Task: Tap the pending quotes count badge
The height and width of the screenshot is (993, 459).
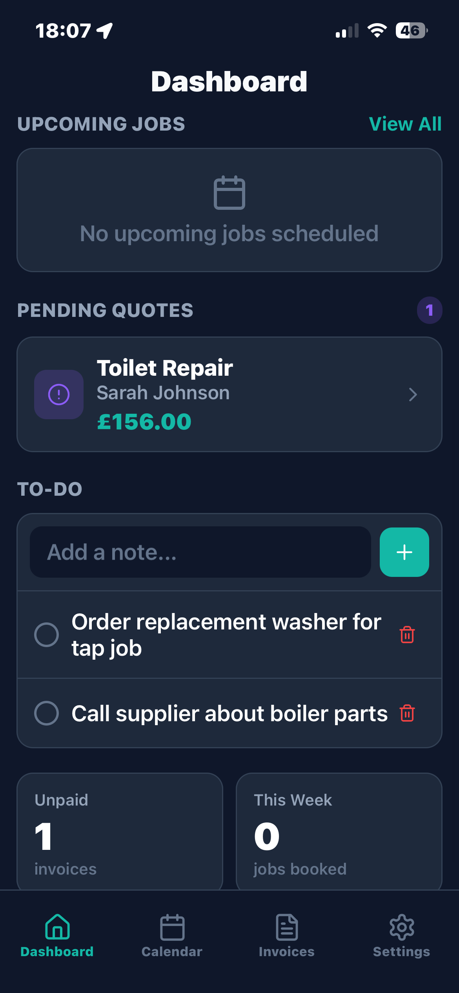Action: [430, 310]
